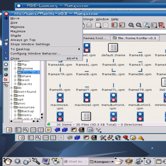The width and height of the screenshot is (166, 166).
Task: Expand the lib folder node
Action: tap(12, 88)
